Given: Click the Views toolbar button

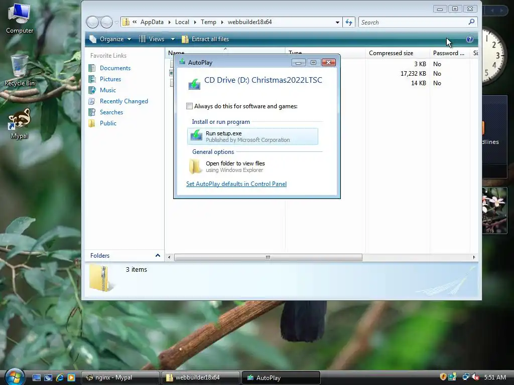Looking at the screenshot, I should coord(152,39).
